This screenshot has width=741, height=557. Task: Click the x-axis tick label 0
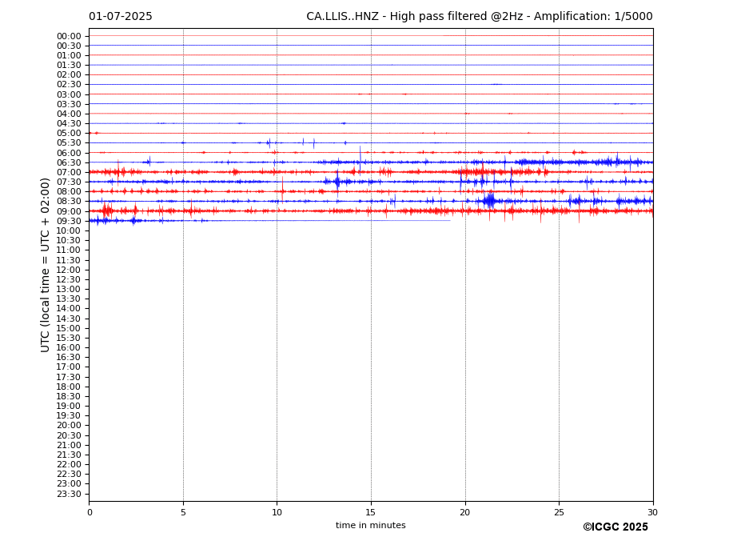(90, 512)
